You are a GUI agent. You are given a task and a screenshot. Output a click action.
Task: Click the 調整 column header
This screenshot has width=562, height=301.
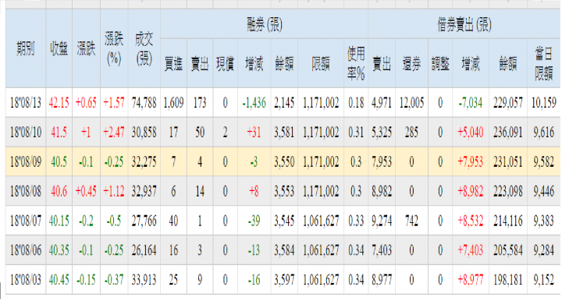click(440, 64)
